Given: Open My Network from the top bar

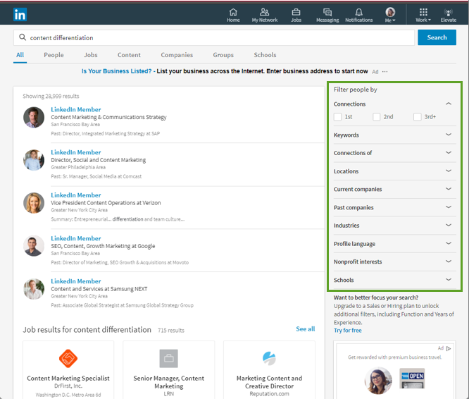Looking at the screenshot, I should 264,15.
